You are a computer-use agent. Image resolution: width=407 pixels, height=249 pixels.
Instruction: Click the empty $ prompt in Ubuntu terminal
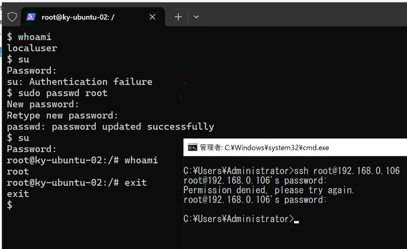(10, 205)
